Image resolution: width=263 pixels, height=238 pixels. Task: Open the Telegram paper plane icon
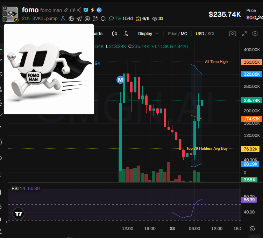coord(79,19)
